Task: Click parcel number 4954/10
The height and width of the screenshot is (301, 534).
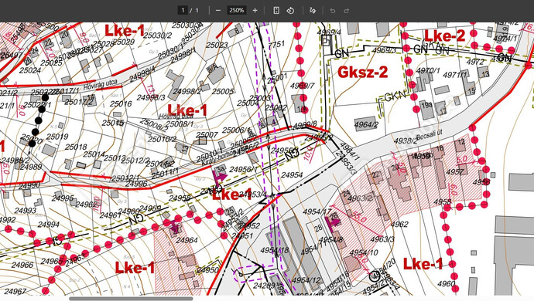Action: pyautogui.click(x=364, y=252)
